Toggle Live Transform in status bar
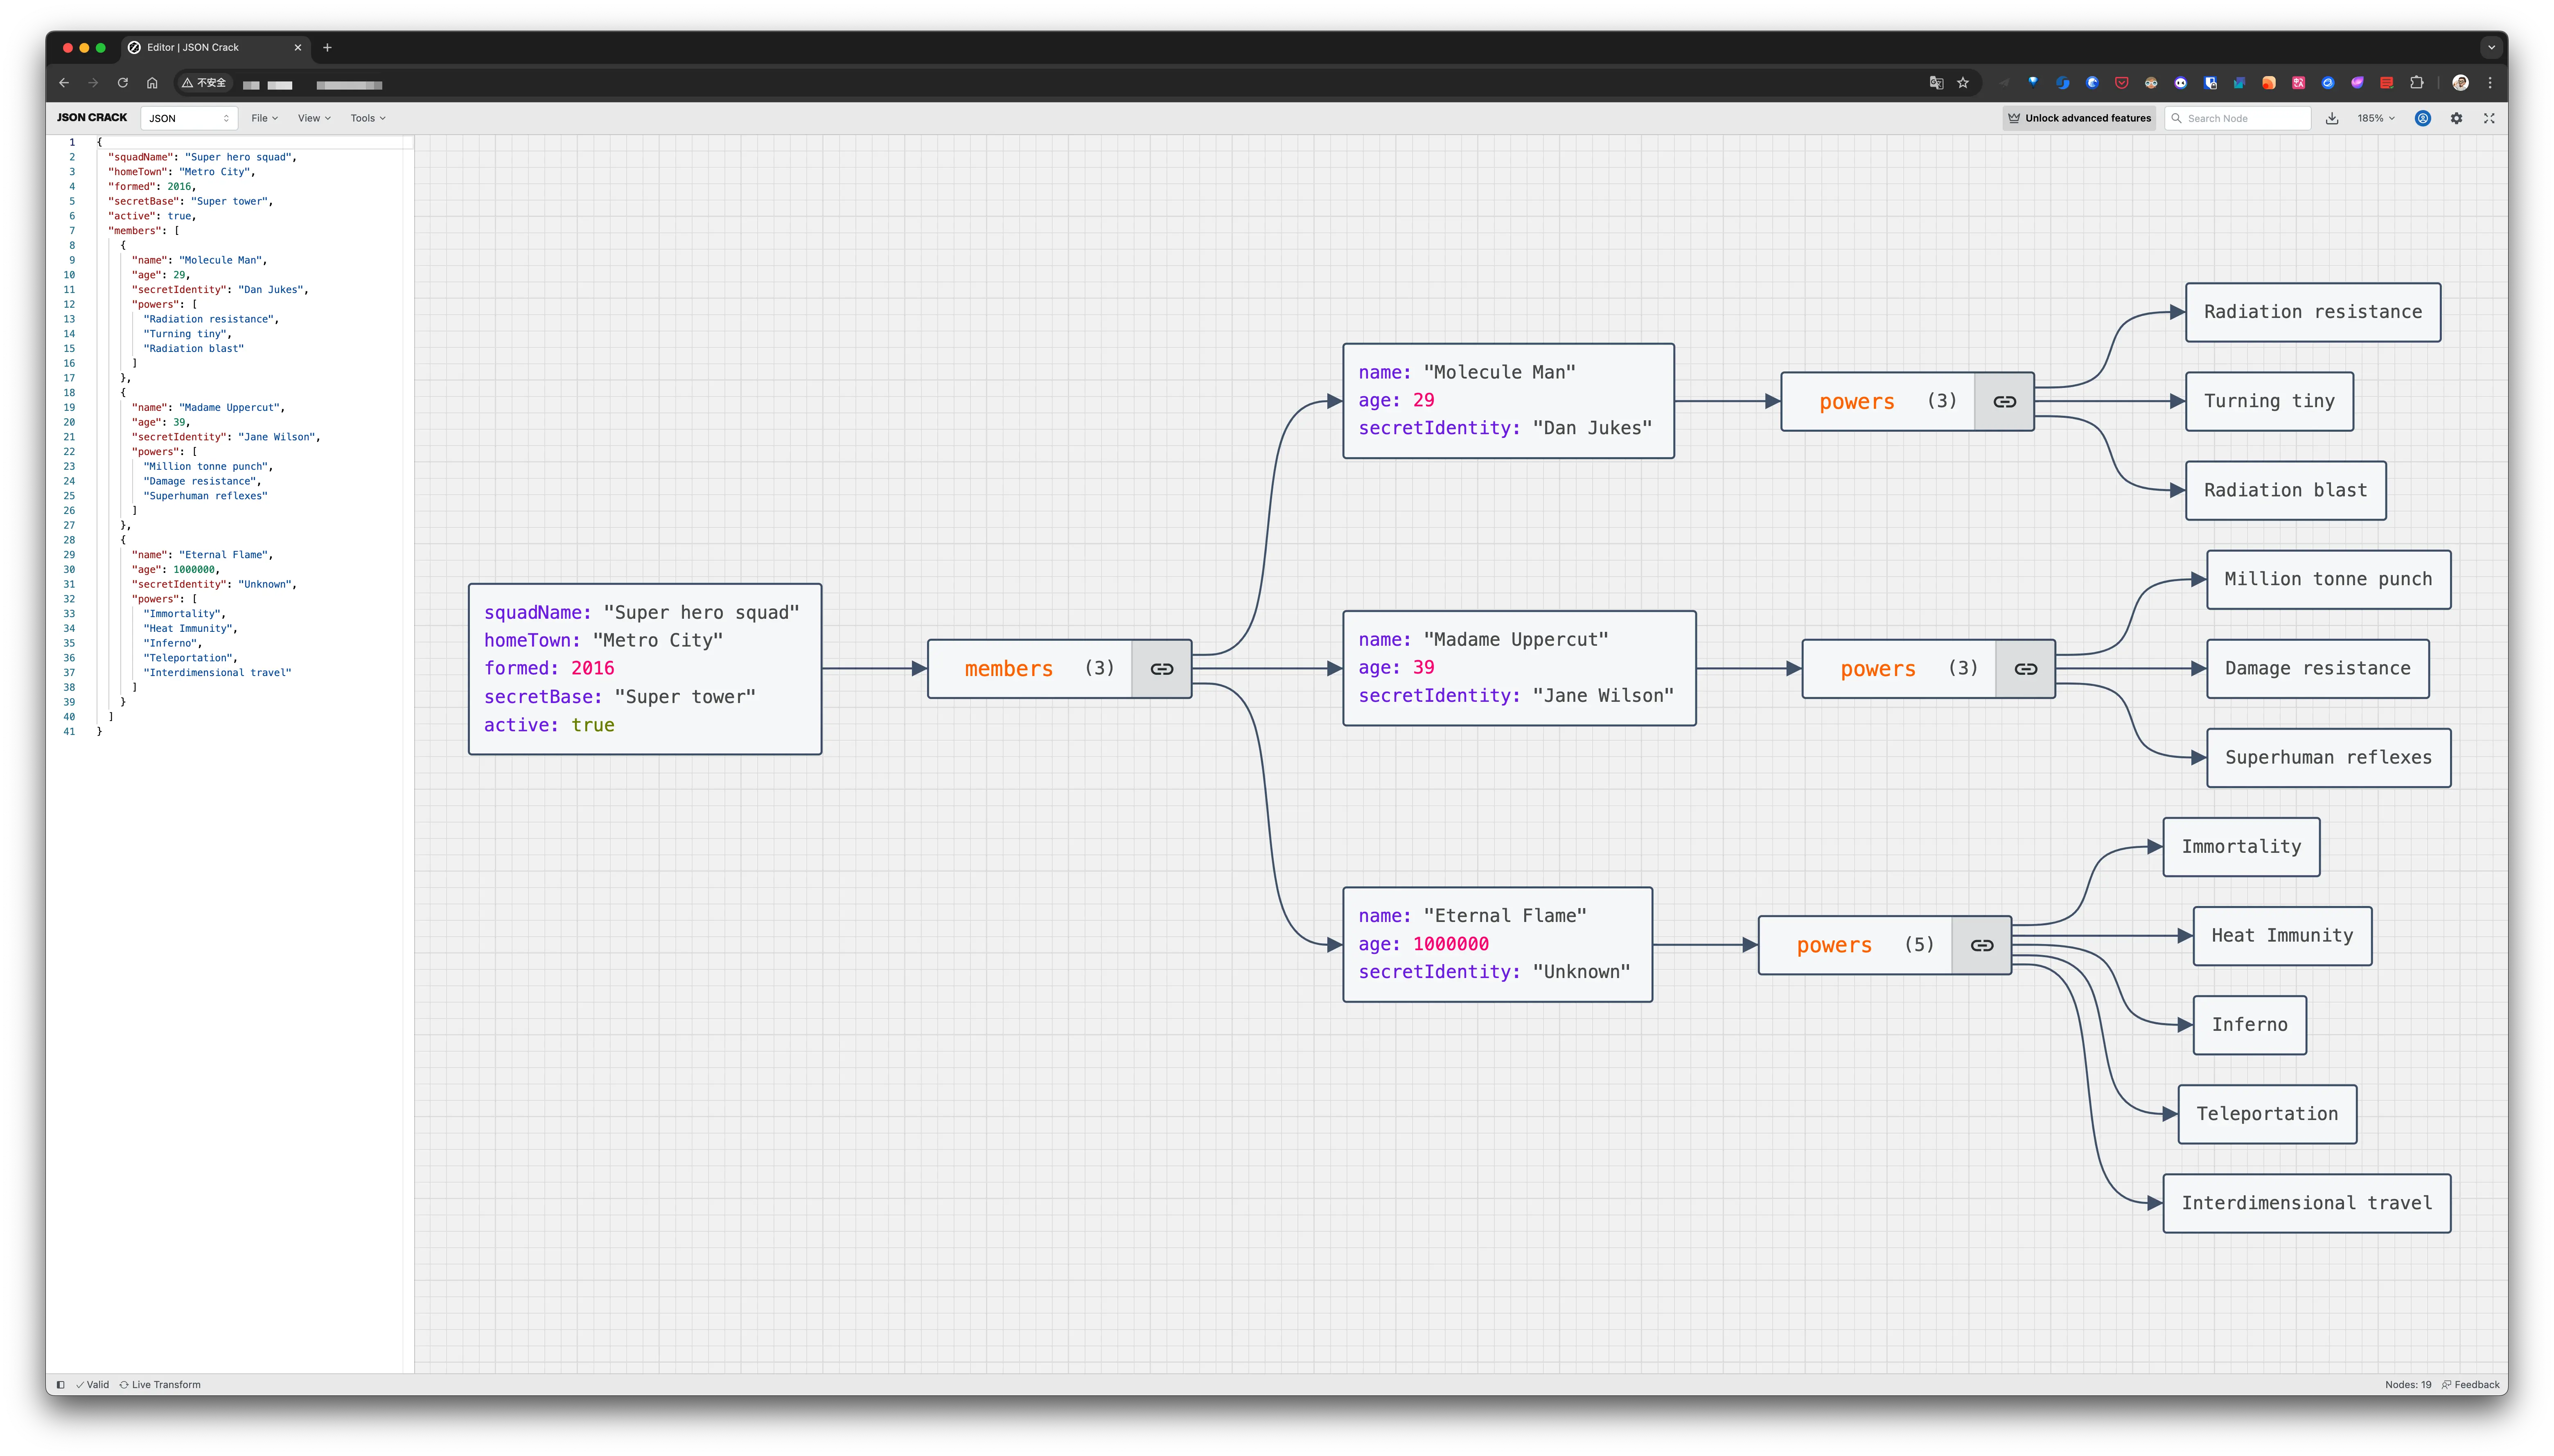 tap(160, 1385)
